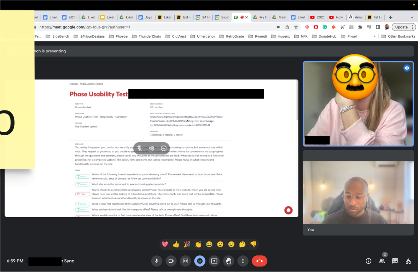The image size is (418, 272).
Task: Open the Umergency bookmark folder
Action: (x=203, y=36)
